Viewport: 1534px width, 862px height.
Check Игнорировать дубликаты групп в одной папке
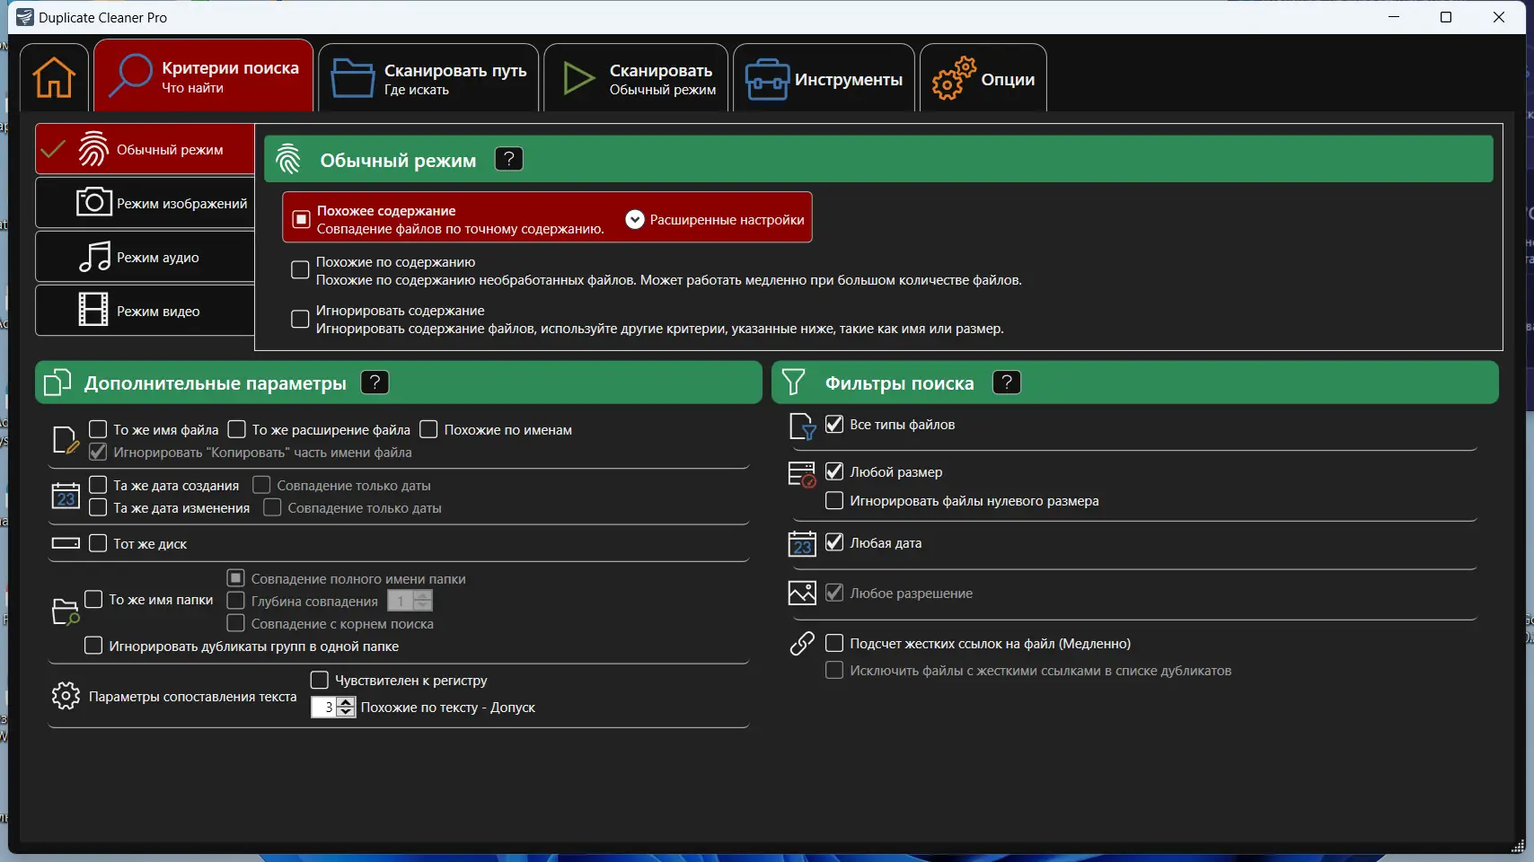tap(93, 646)
